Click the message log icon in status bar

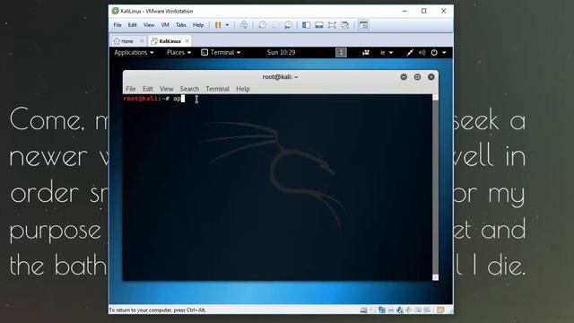coord(440,310)
